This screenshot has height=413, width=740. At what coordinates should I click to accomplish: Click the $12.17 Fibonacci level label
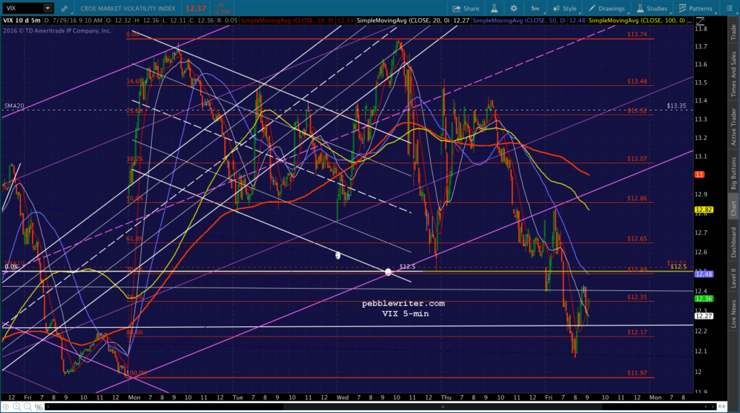click(x=637, y=332)
